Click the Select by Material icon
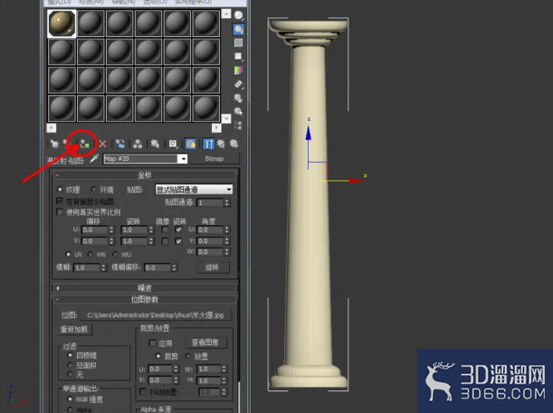553x413 pixels. [238, 112]
